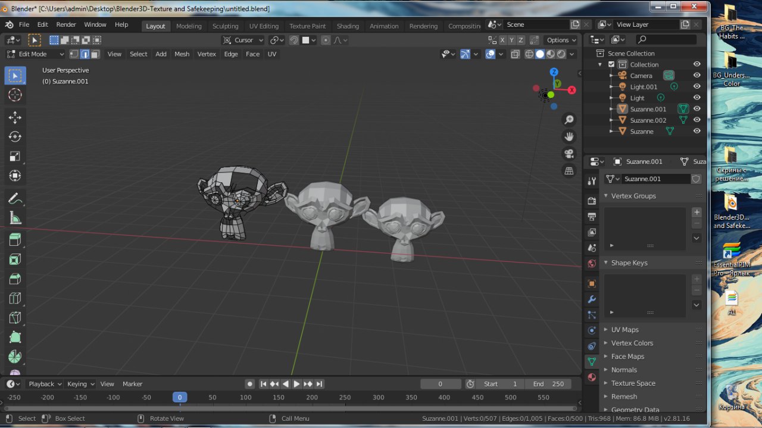Open the Edit Mode dropdown
Screen dimensions: 762x428
point(35,54)
